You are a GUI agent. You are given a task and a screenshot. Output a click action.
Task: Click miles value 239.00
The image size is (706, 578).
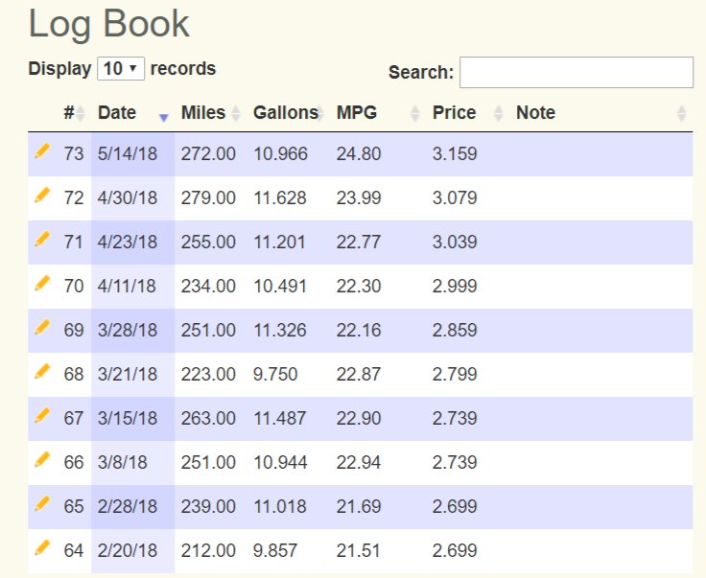[208, 506]
